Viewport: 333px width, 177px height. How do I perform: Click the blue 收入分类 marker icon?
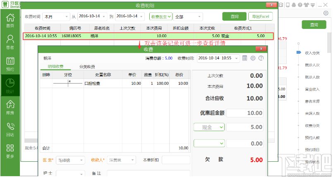coord(299,53)
